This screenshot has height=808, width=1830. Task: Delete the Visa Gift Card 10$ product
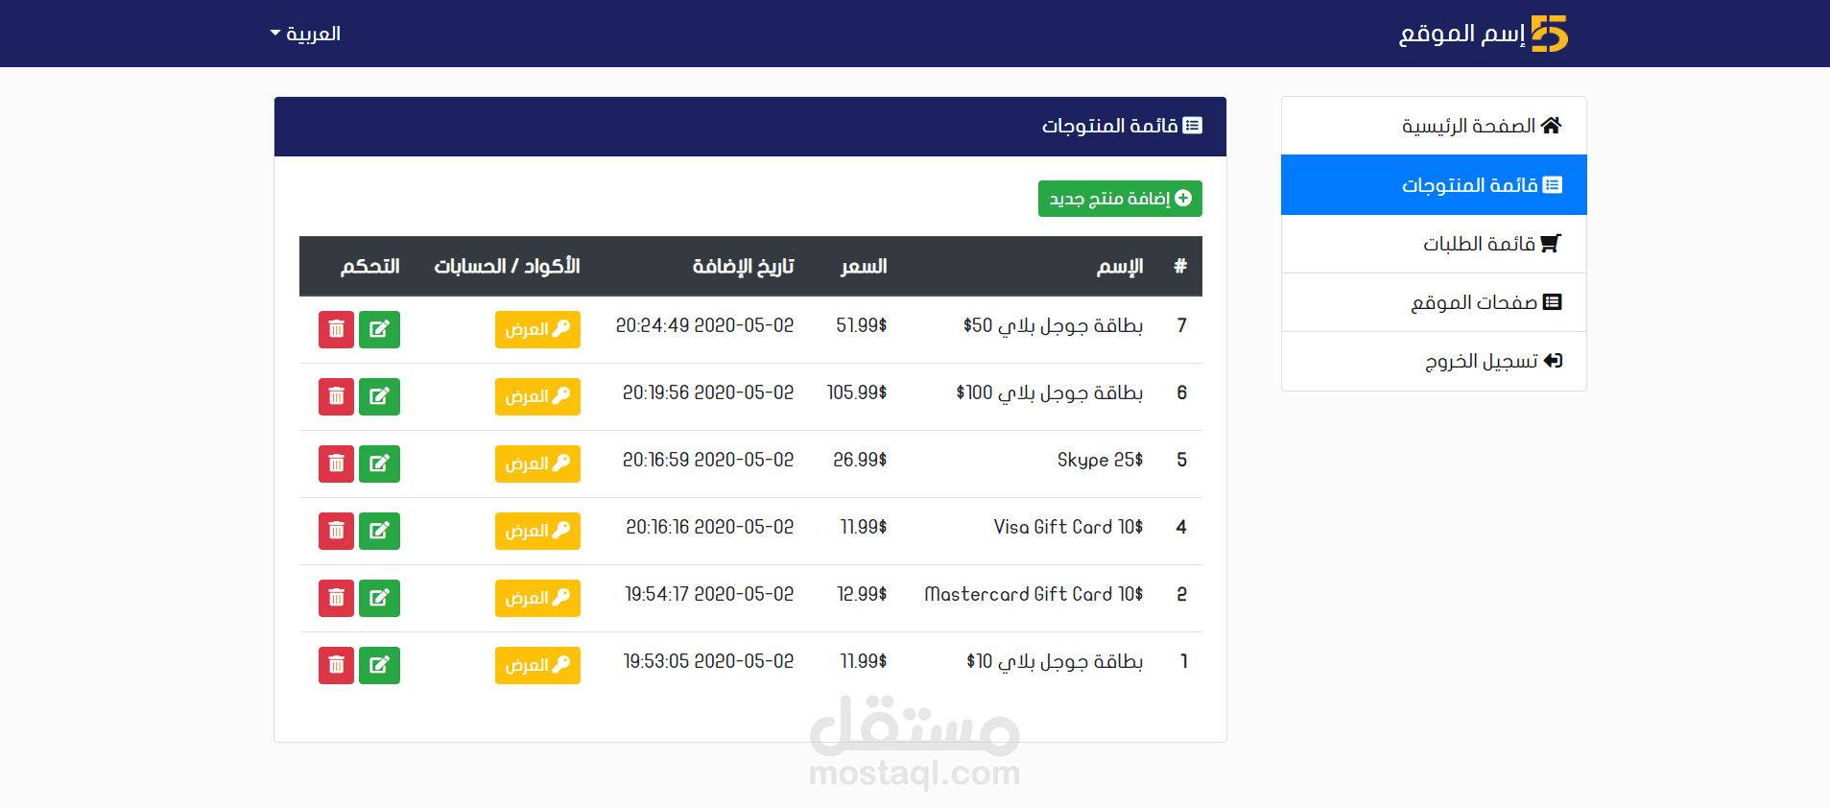336,531
